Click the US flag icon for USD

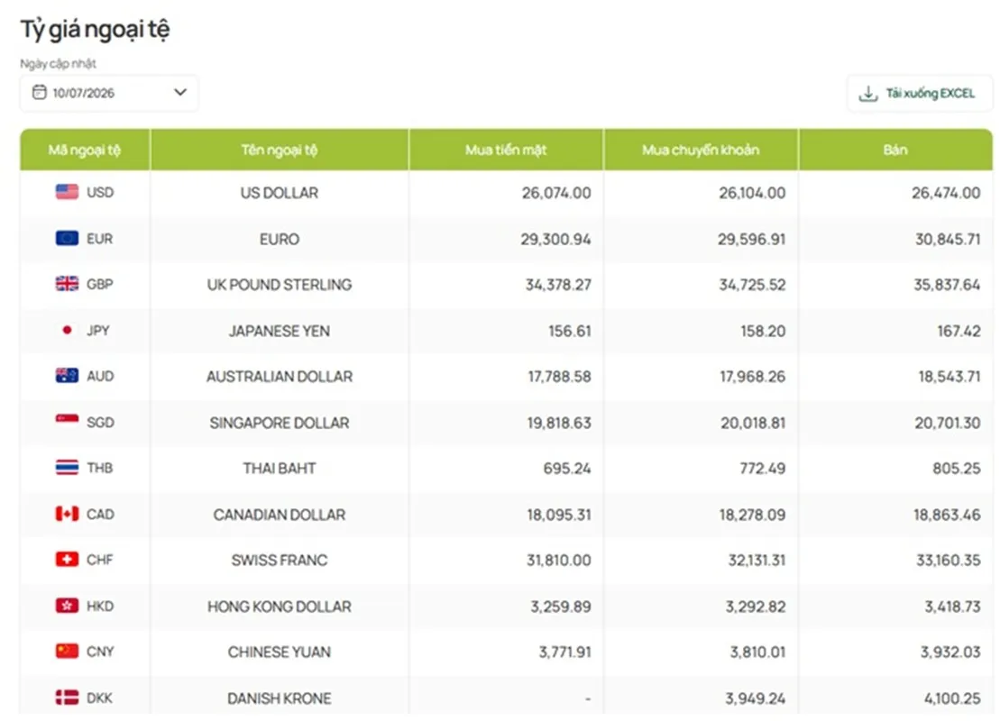67,192
